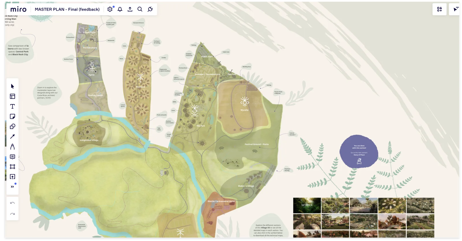Select the Frame tool

12,167
